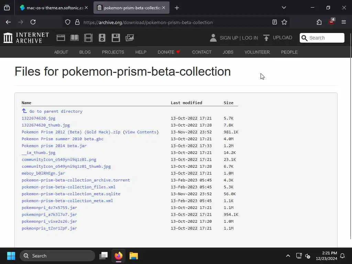The image size is (352, 264).
Task: Click the site security padlock icon
Action: pos(77,22)
